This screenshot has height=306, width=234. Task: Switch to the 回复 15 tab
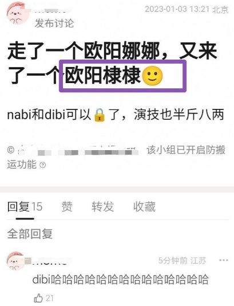pos(25,206)
